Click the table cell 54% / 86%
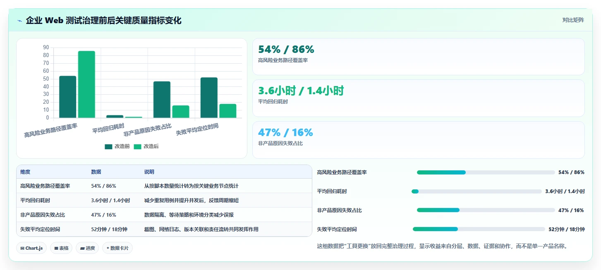 click(103, 186)
